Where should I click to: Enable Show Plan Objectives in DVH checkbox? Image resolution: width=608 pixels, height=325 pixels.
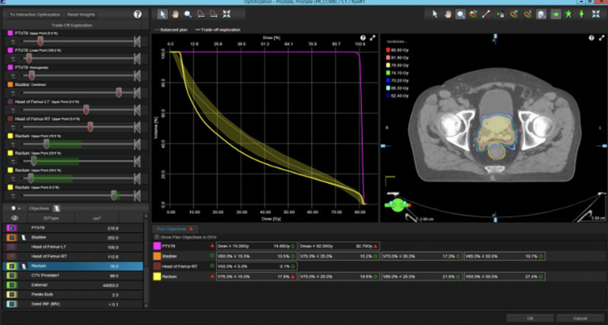coord(157,236)
